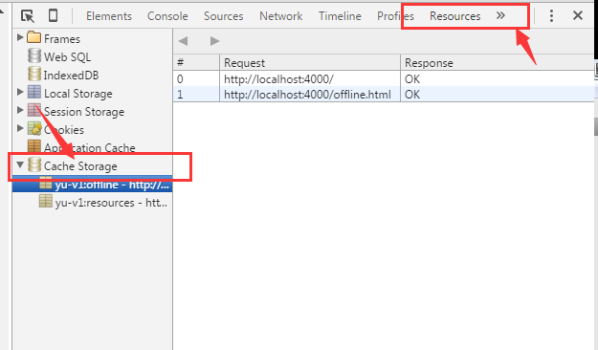Select Application Cache entry

coord(90,148)
